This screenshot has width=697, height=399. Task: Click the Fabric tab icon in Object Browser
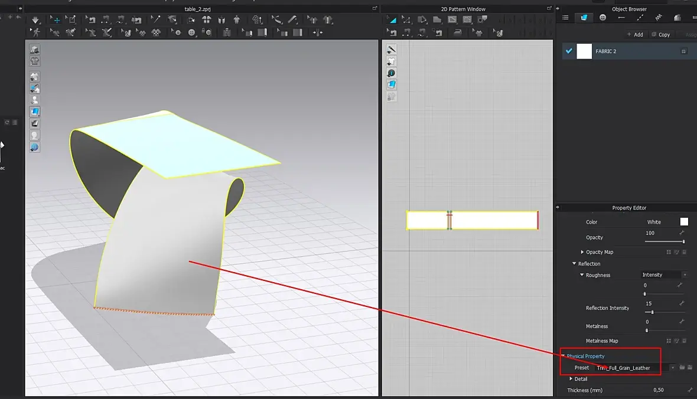(x=584, y=18)
